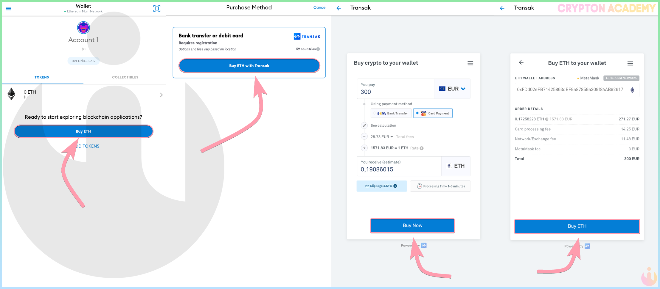Click the 0.17258228 ETH order line
This screenshot has height=289, width=660.
[x=543, y=119]
